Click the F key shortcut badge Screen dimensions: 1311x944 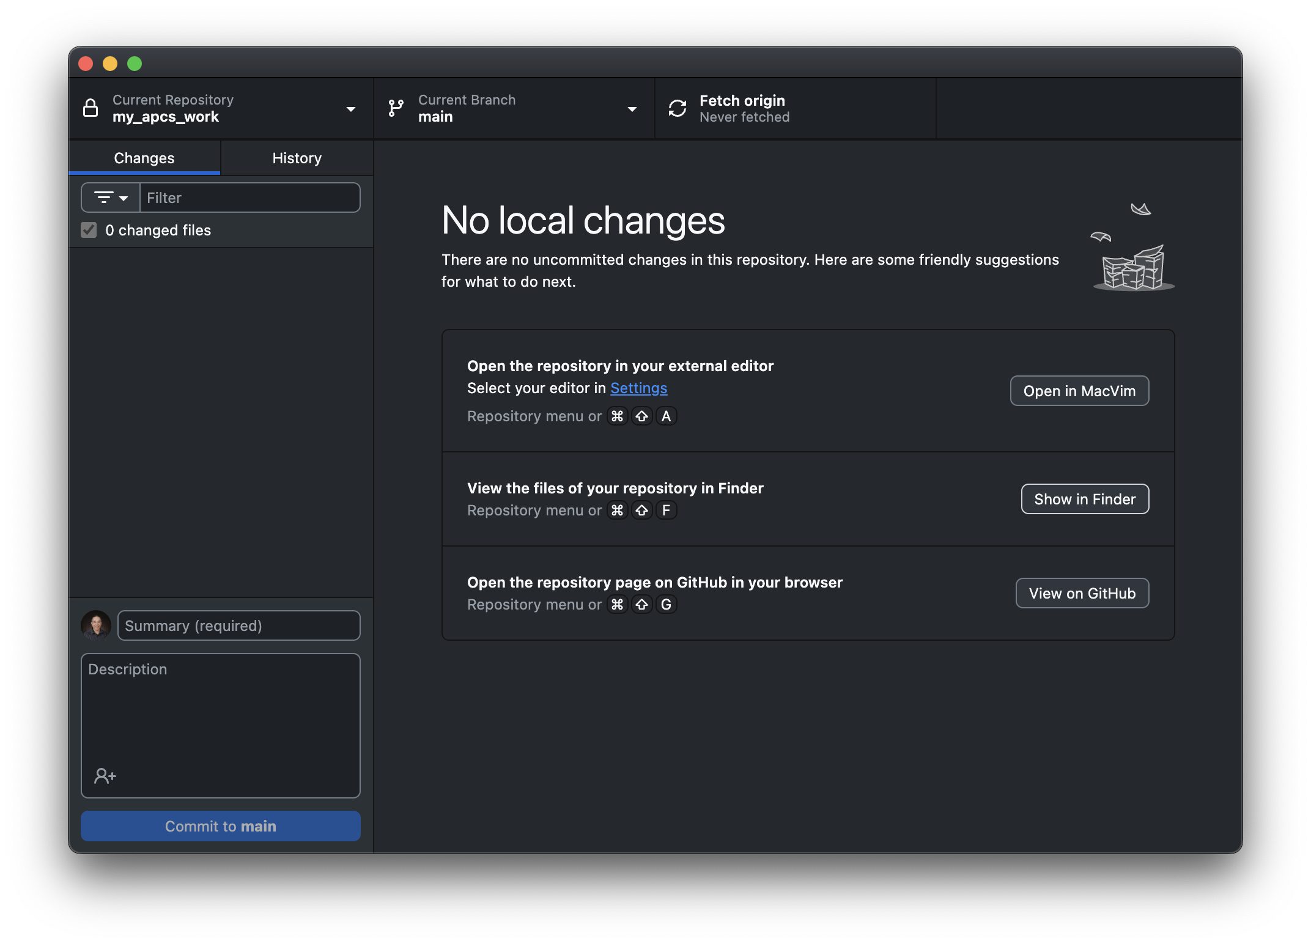(x=667, y=510)
